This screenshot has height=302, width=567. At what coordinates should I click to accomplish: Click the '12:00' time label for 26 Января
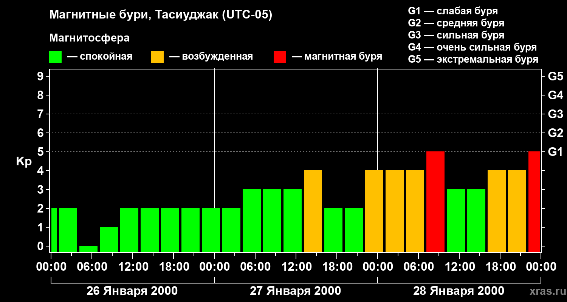[x=133, y=267]
